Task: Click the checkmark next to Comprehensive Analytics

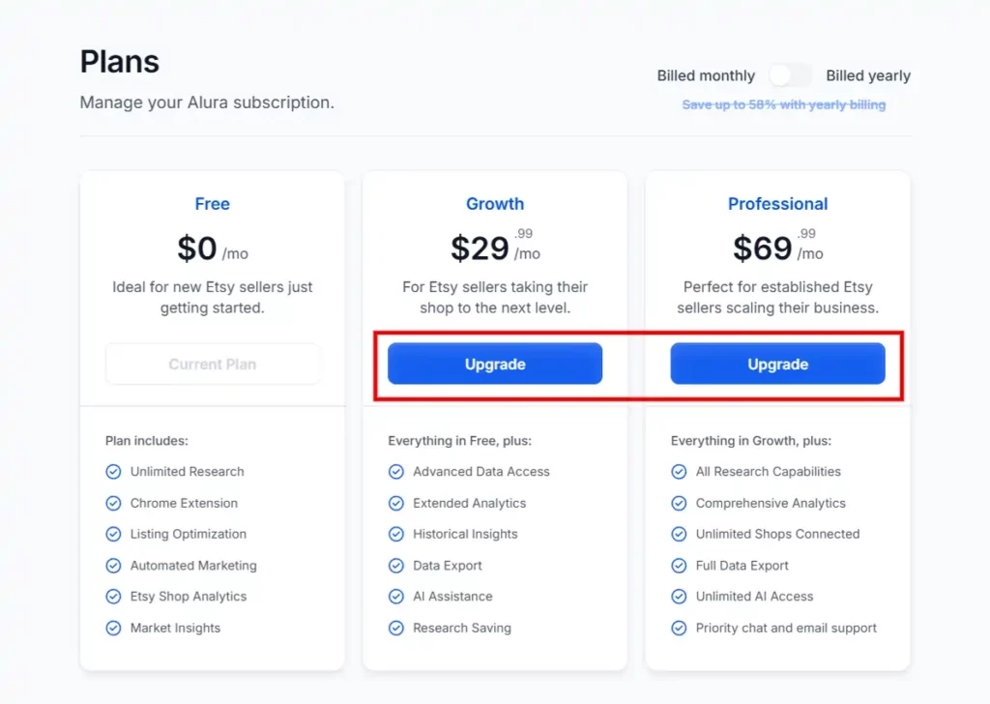Action: (x=680, y=503)
